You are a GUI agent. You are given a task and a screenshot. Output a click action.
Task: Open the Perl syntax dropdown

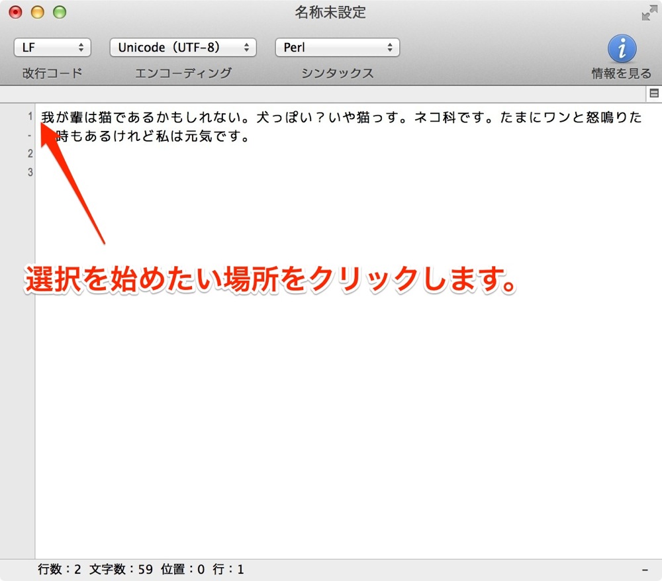pyautogui.click(x=338, y=47)
